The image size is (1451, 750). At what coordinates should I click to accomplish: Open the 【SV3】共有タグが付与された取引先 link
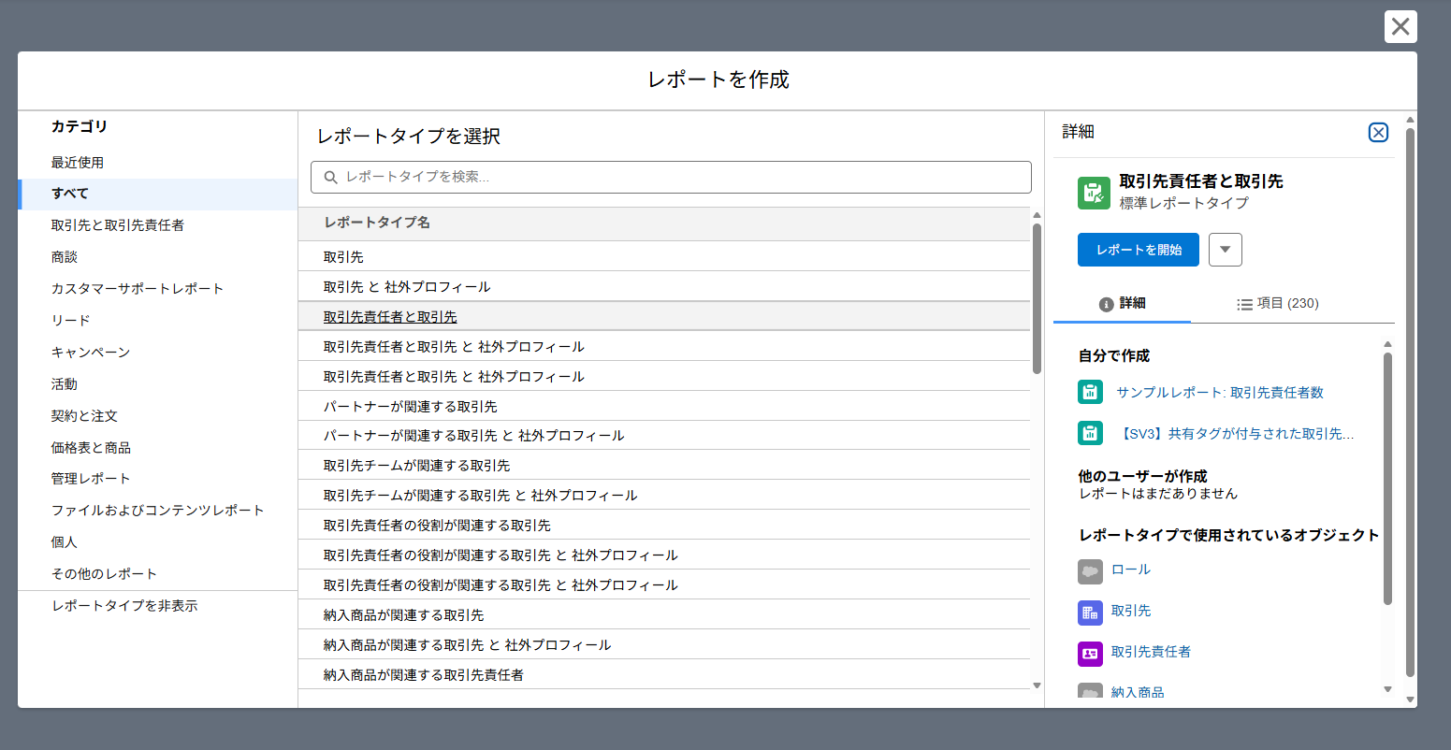point(1235,433)
